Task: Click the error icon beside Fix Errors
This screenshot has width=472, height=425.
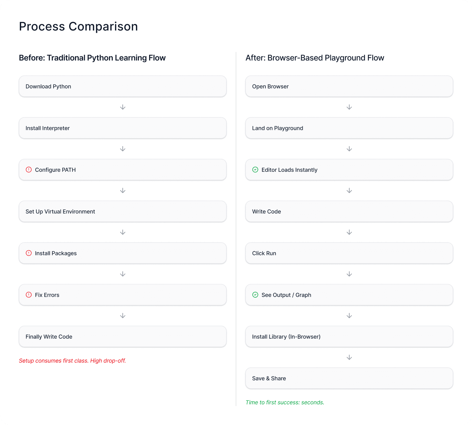Action: 29,295
